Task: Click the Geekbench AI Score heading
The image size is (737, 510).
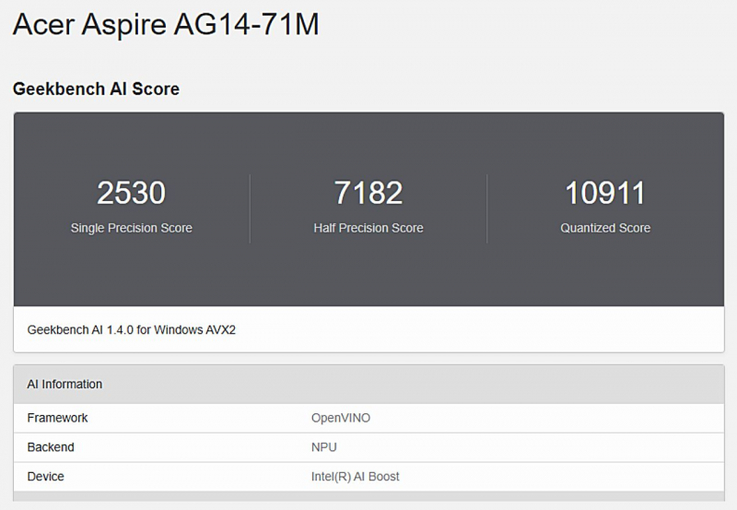Action: point(96,89)
